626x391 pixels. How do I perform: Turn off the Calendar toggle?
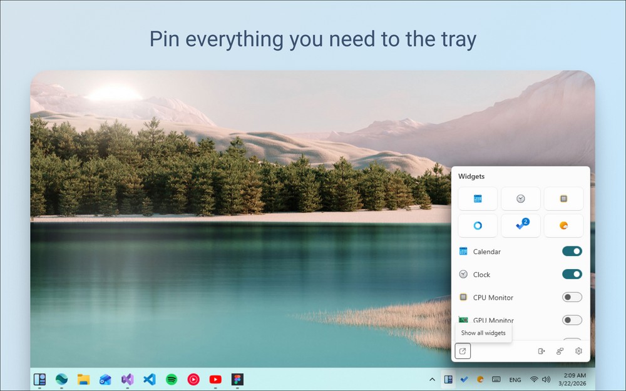pos(572,251)
